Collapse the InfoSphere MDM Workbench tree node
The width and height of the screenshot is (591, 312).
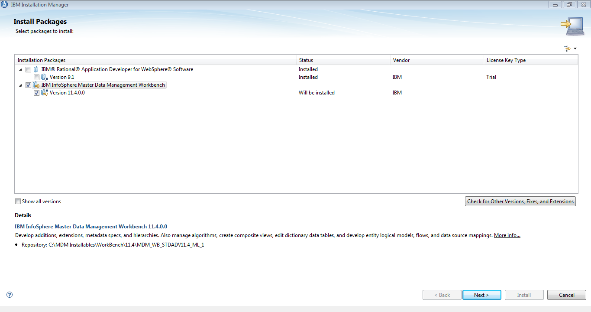tap(20, 85)
